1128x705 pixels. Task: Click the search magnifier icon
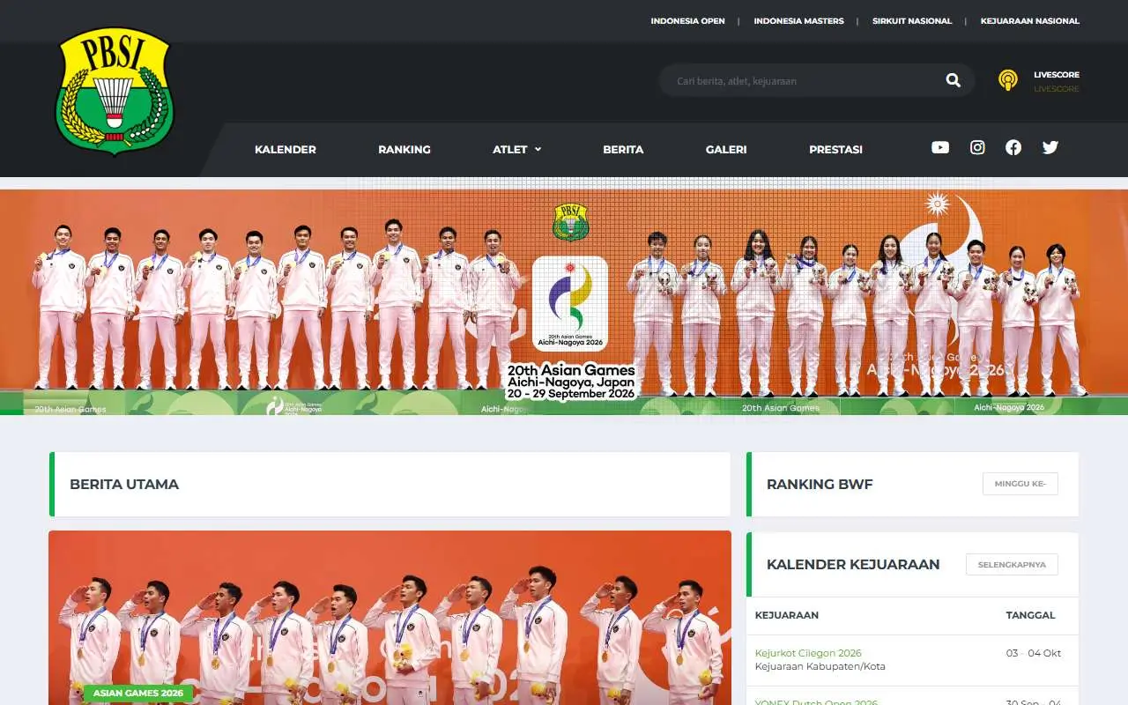pos(953,80)
